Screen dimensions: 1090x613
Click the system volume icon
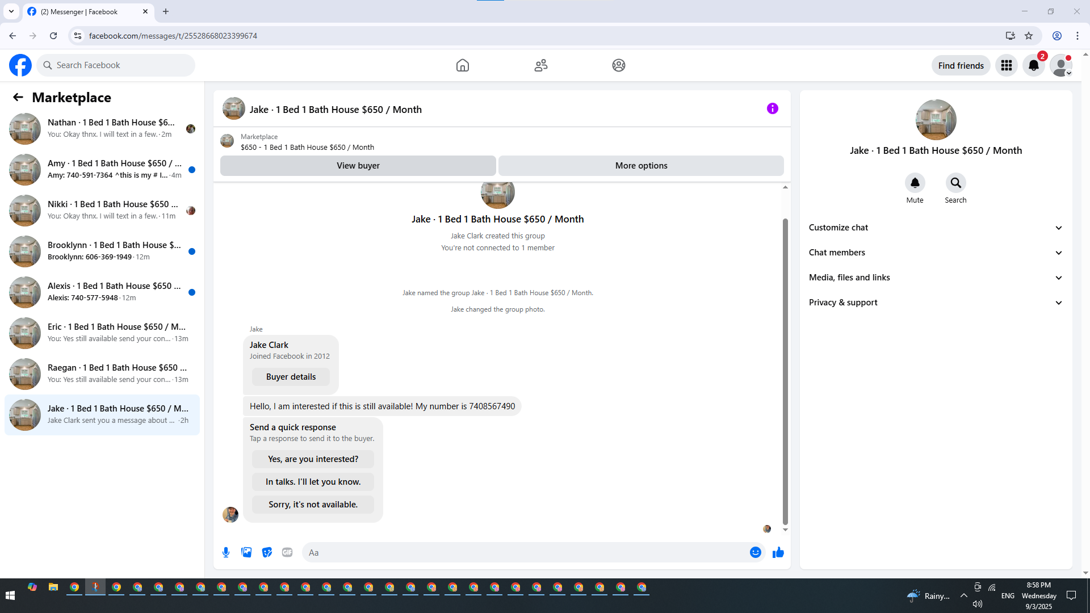[977, 604]
